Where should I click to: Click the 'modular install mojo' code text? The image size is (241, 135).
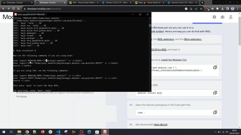150,93
